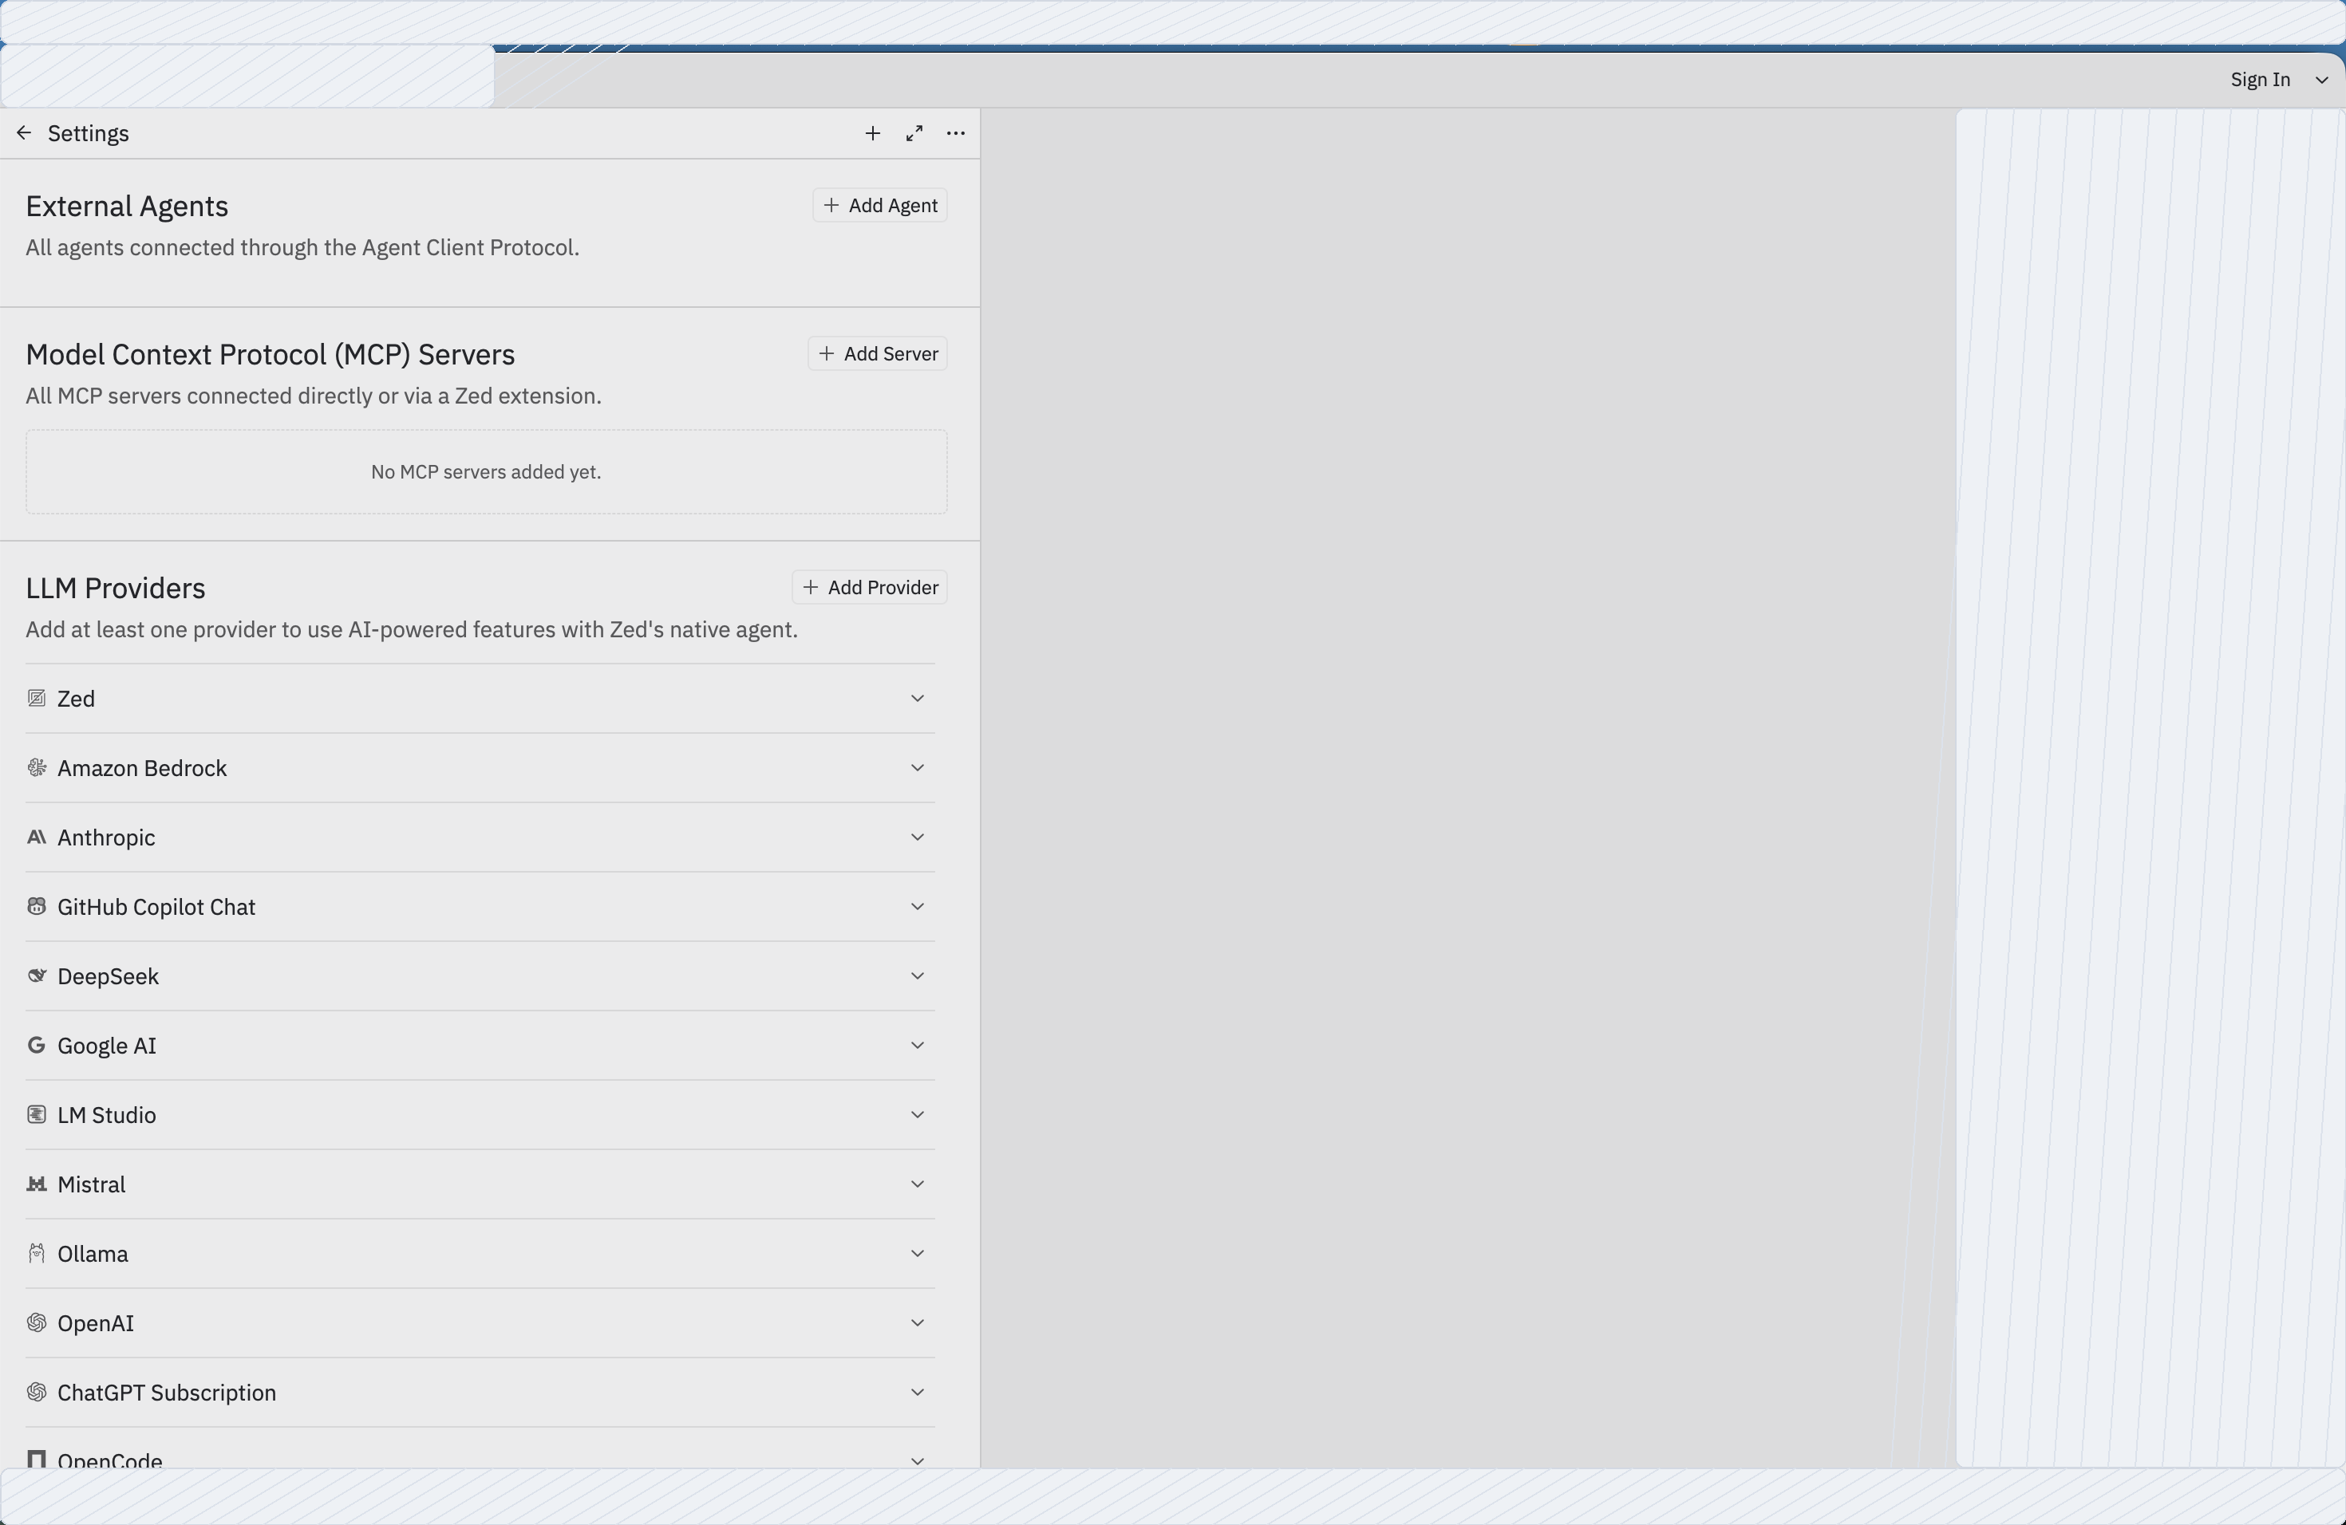Click the LLM Providers heading

[116, 588]
